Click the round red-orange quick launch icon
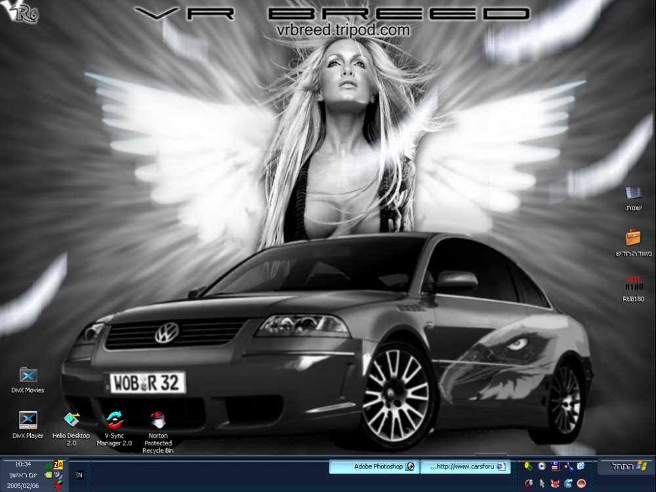The image size is (656, 492). click(581, 483)
